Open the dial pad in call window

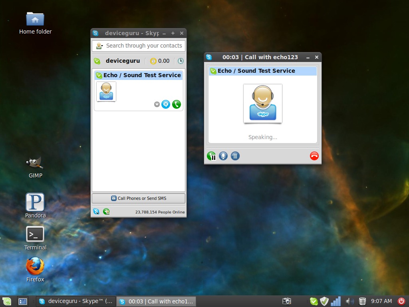(x=235, y=156)
